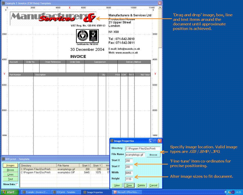This screenshot has width=243, height=195.
Task: Switch to the Lines item list
Action: pyautogui.click(x=10, y=175)
